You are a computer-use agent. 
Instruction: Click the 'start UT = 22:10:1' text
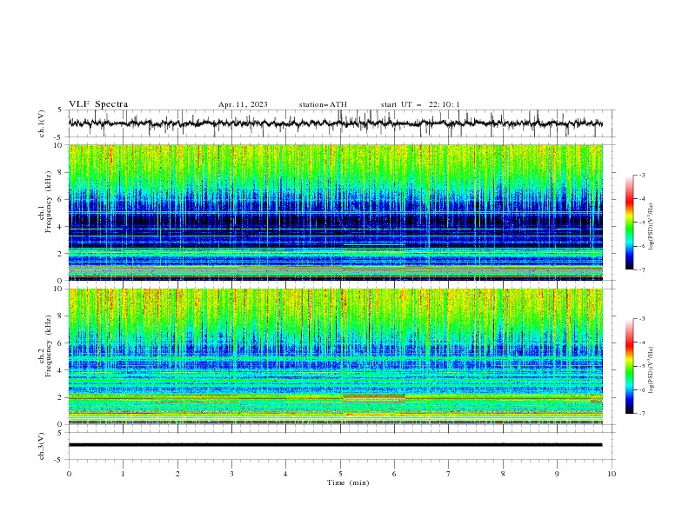pos(420,104)
